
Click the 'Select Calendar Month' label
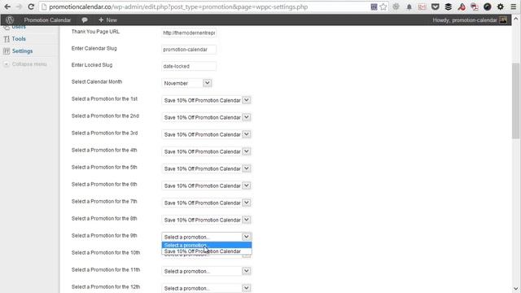coord(97,81)
